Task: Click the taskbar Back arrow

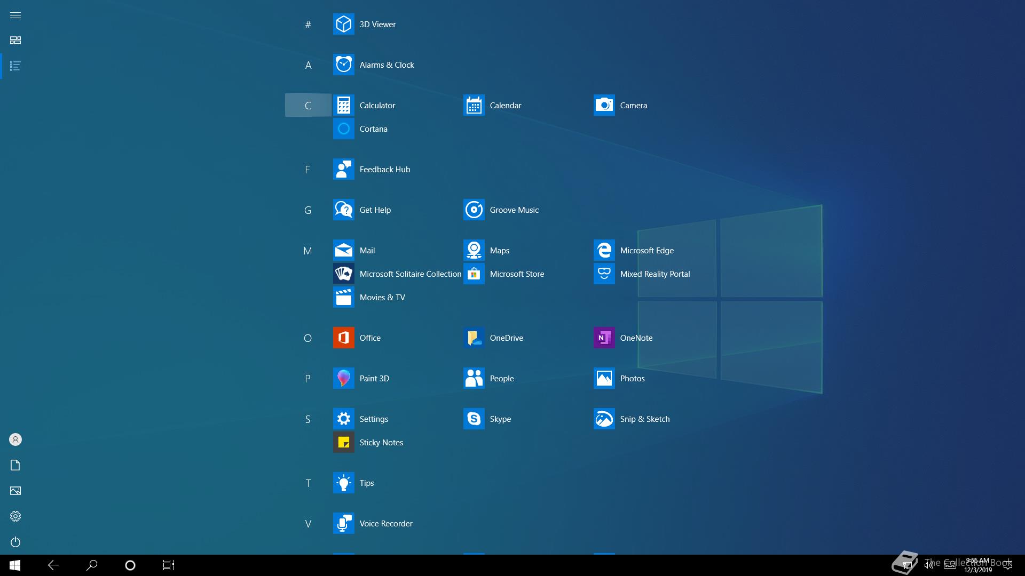Action: [53, 565]
